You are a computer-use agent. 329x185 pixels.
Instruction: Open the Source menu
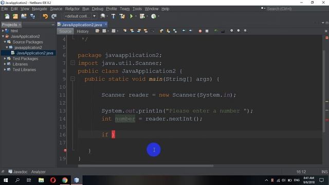(56, 9)
